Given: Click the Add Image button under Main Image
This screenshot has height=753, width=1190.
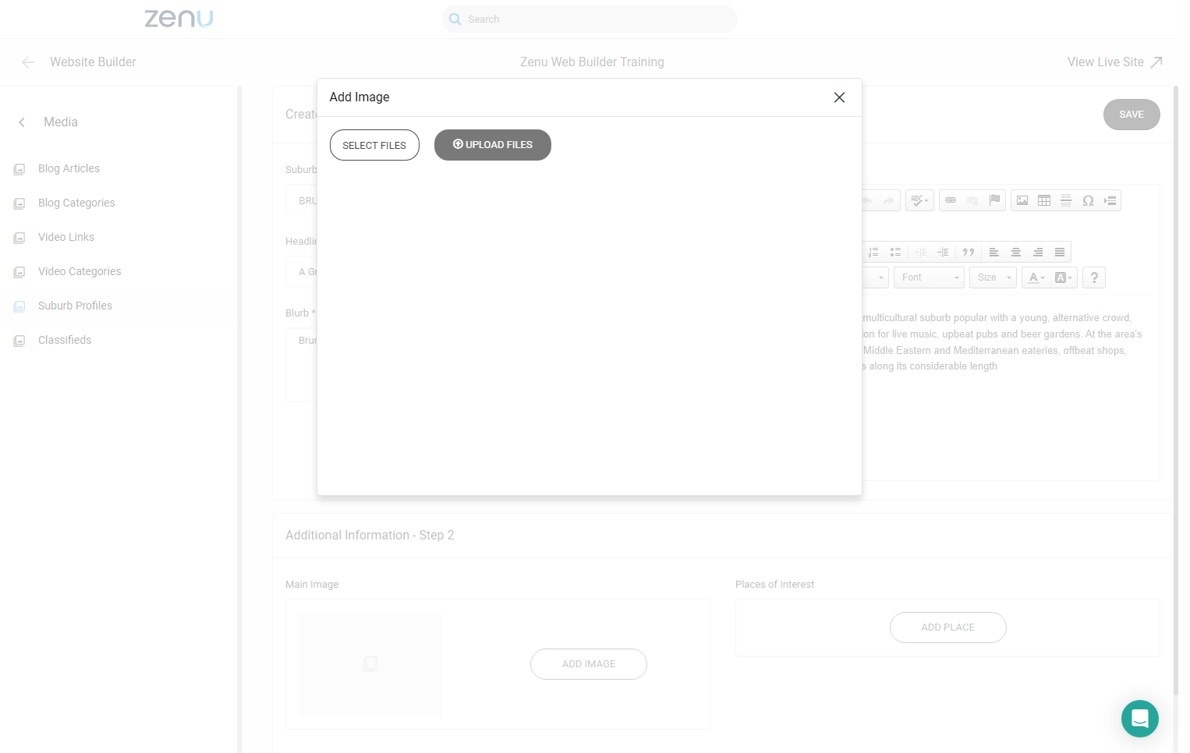Looking at the screenshot, I should pyautogui.click(x=589, y=664).
